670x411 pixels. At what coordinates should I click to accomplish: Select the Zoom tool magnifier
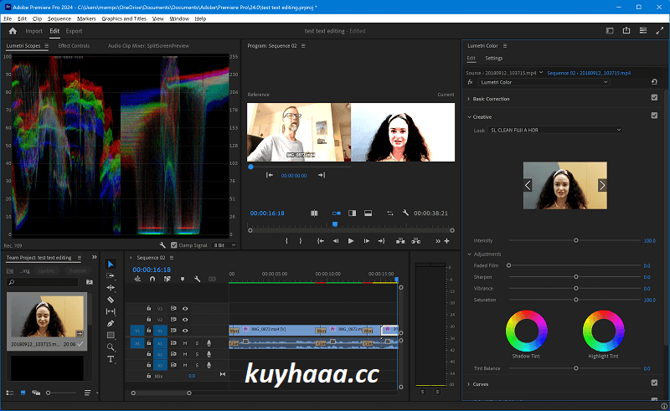(111, 347)
